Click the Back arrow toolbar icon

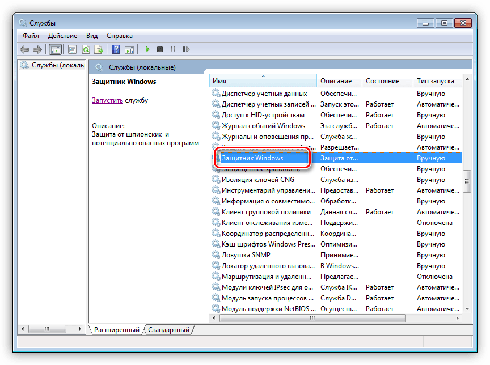tap(24, 49)
